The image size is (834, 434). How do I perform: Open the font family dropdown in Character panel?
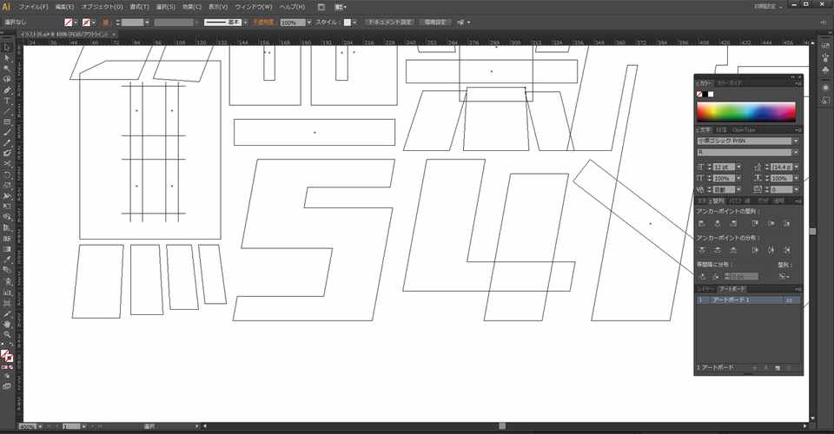[796, 141]
